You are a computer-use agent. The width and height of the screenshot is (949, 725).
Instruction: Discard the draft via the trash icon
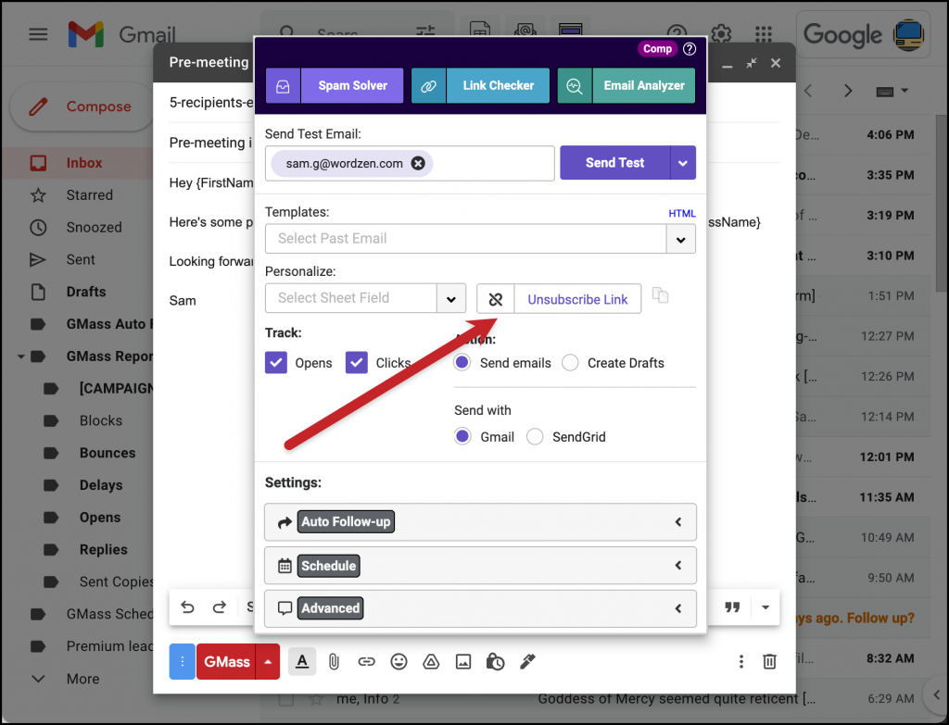(769, 661)
